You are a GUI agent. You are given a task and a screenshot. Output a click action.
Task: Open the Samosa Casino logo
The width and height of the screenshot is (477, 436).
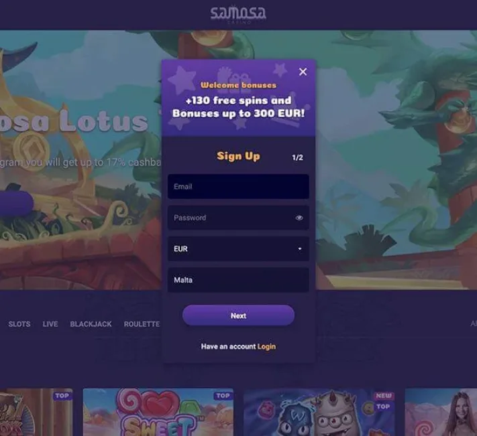(238, 13)
